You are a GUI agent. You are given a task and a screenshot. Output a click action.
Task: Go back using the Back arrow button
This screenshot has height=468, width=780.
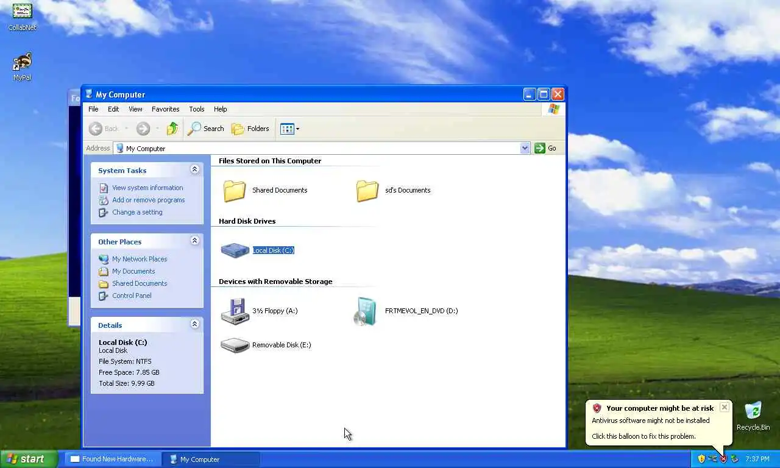(104, 129)
